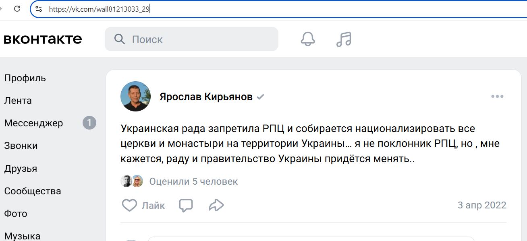The height and width of the screenshot is (241, 527).
Task: Open the post three-dots menu
Action: coord(497,97)
